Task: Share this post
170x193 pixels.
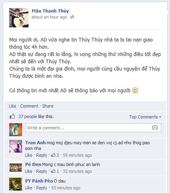Action: click(48, 106)
